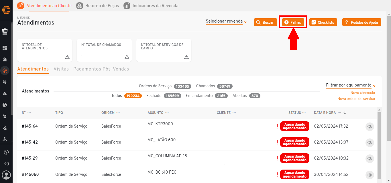Click Nova ordem de serviço link
391x183 pixels.
[356, 99]
